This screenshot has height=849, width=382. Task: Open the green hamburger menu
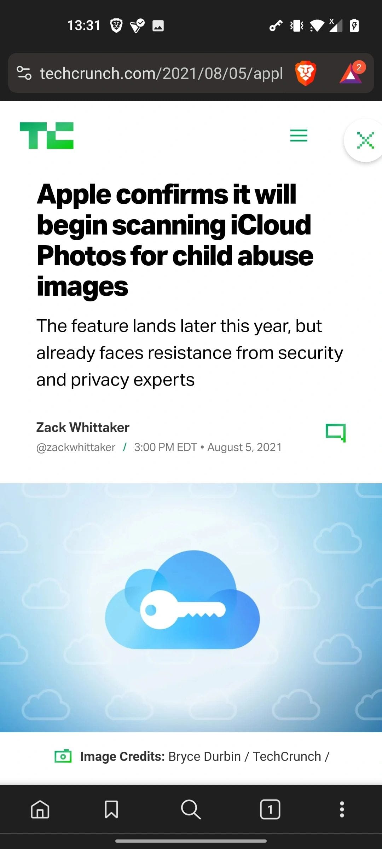click(x=299, y=135)
